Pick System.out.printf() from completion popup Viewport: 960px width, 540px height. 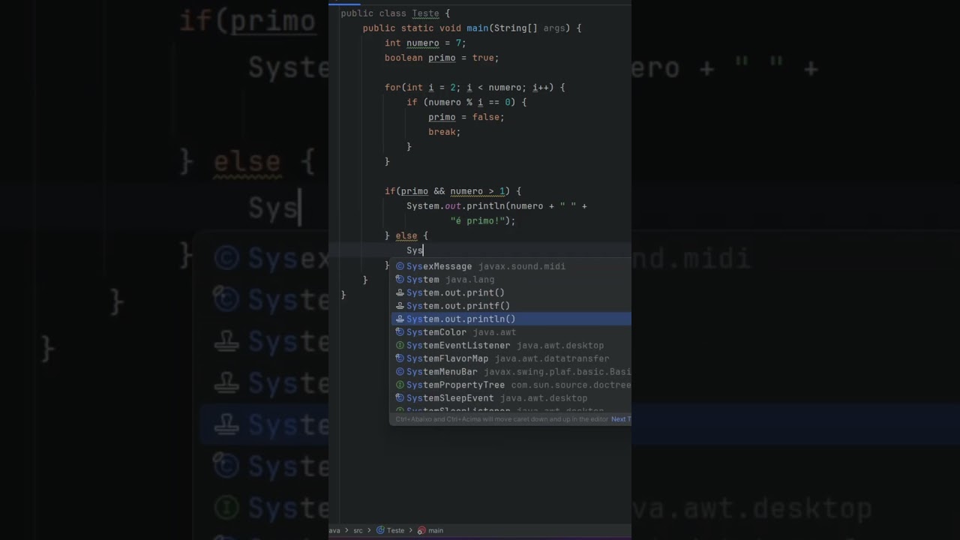pyautogui.click(x=511, y=306)
